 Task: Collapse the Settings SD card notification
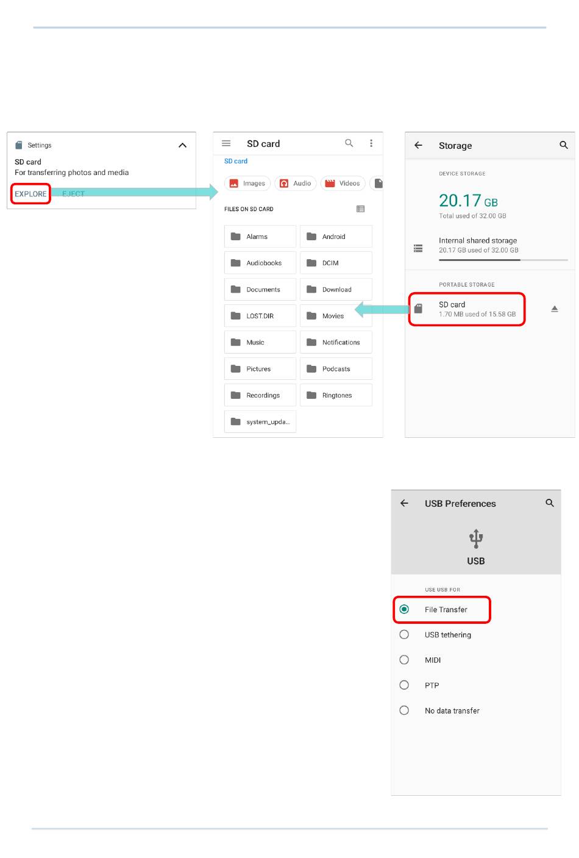(182, 145)
